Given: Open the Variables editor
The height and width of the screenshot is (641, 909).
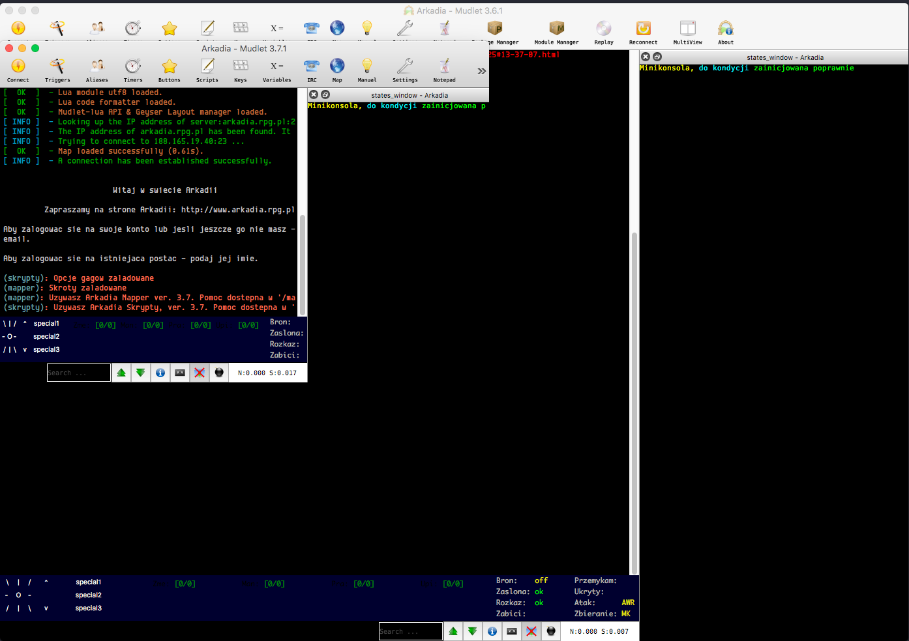Looking at the screenshot, I should pos(276,68).
